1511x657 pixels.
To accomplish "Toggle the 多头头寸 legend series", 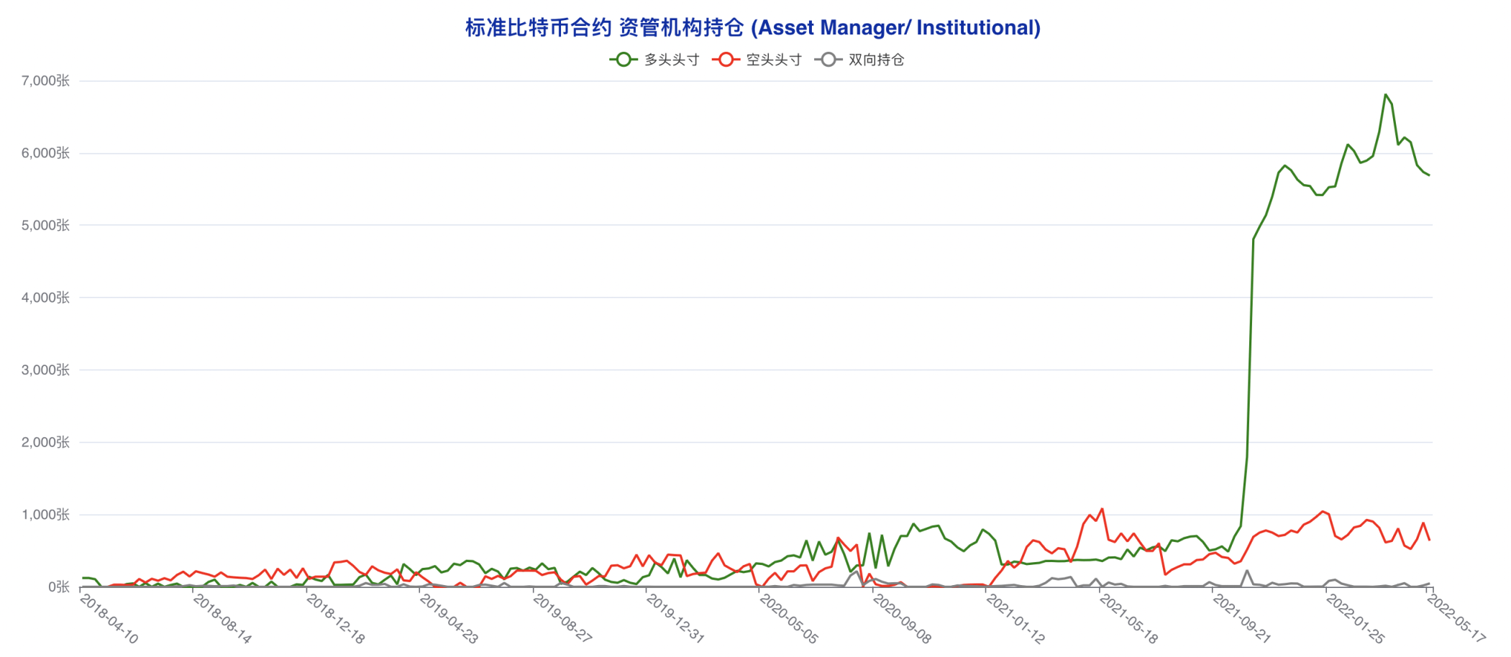I will point(654,60).
